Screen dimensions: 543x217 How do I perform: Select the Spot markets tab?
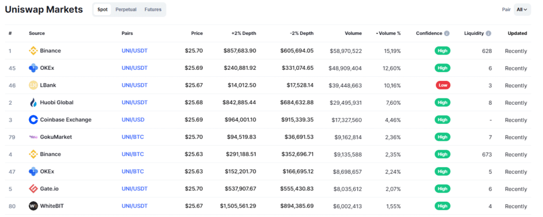pyautogui.click(x=103, y=10)
